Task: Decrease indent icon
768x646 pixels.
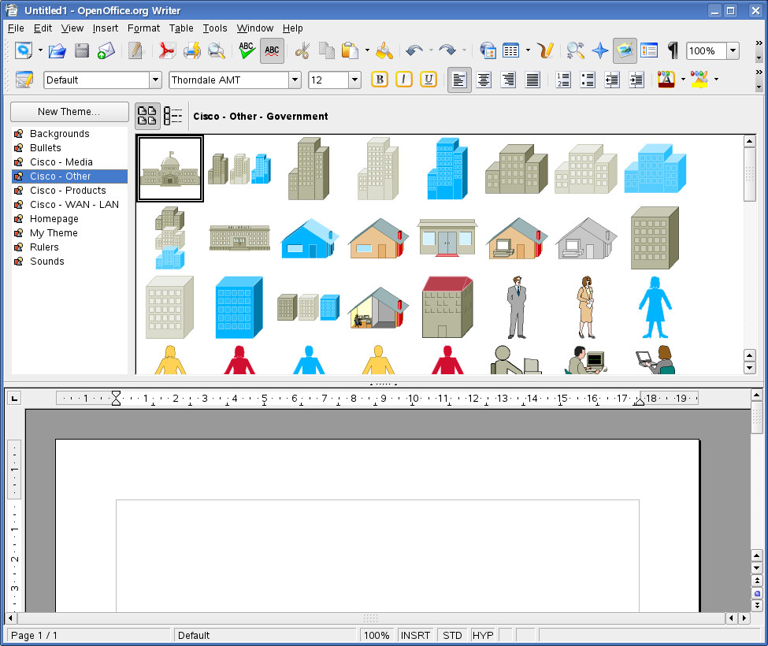Action: (612, 80)
